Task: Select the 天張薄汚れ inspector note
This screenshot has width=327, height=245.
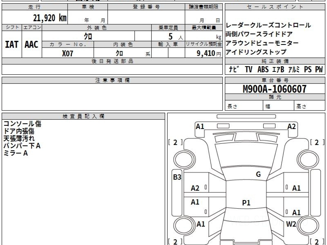Action: click(x=19, y=139)
